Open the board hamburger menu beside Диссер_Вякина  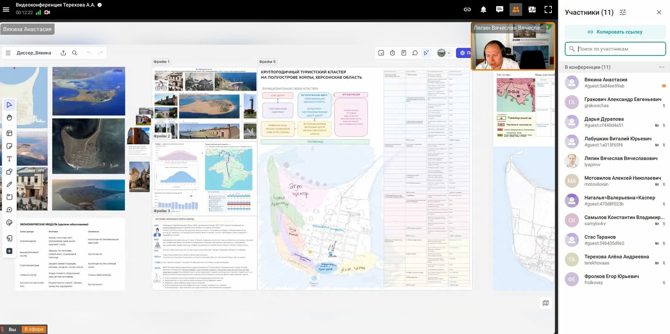coord(8,53)
